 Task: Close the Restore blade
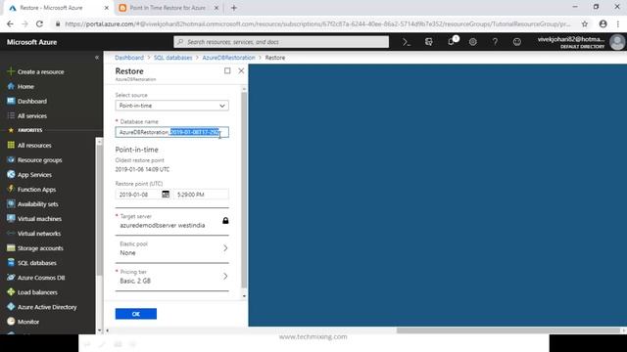click(x=241, y=70)
